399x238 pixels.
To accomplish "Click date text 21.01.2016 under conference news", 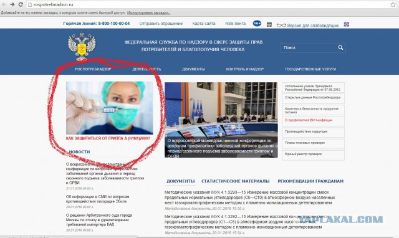I will [80, 189].
